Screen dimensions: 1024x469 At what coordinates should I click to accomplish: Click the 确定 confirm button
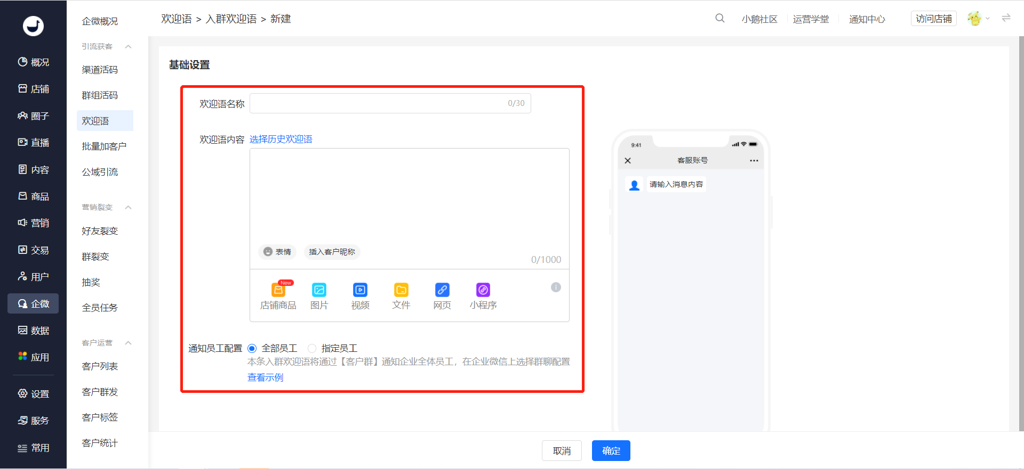point(611,451)
